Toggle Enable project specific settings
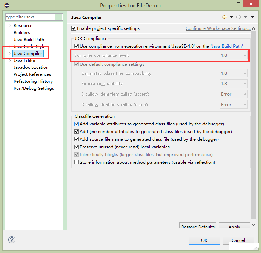Image resolution: width=261 pixels, height=253 pixels. pos(74,28)
